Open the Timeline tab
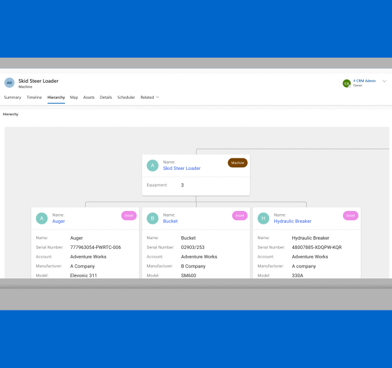 (34, 98)
